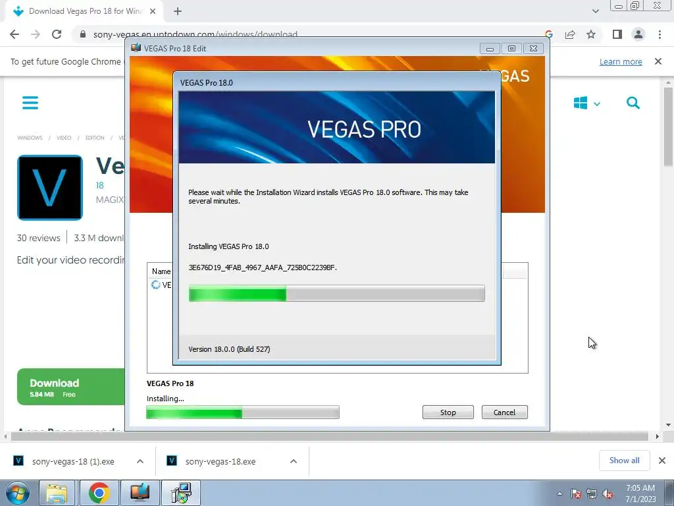Show hidden system tray icons
The image size is (674, 506).
click(559, 493)
